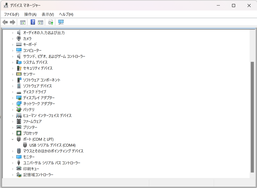Click the network icon beside ネットワーク アダプター
Viewport: 257px width, 188px height.
click(x=19, y=104)
